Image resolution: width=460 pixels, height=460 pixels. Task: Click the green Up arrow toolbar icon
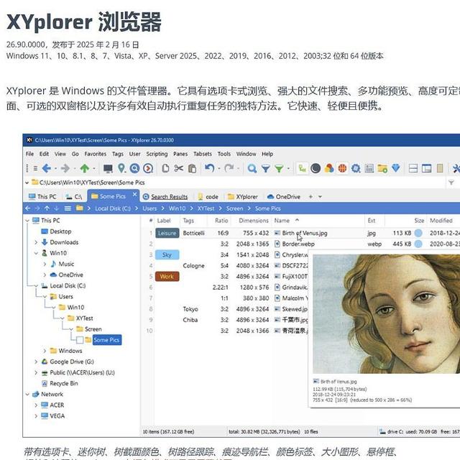pos(85,168)
